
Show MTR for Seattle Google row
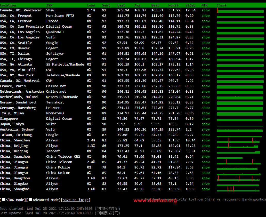[x=206, y=43]
